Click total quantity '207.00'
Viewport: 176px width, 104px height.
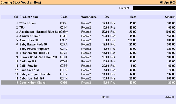pos(105,97)
